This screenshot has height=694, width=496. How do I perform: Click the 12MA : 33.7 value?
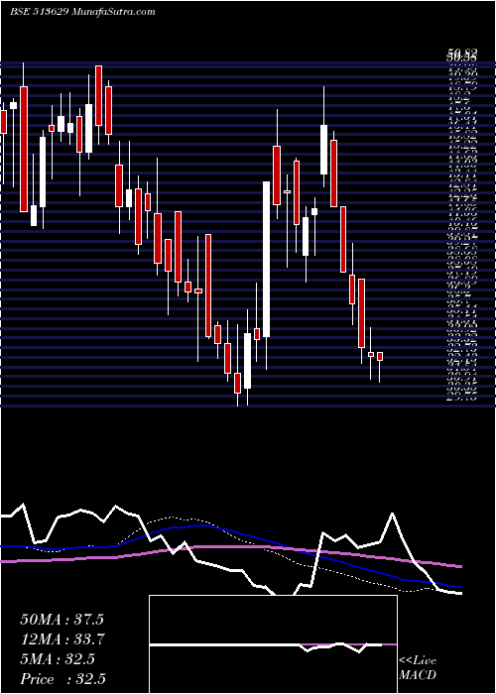pyautogui.click(x=62, y=639)
